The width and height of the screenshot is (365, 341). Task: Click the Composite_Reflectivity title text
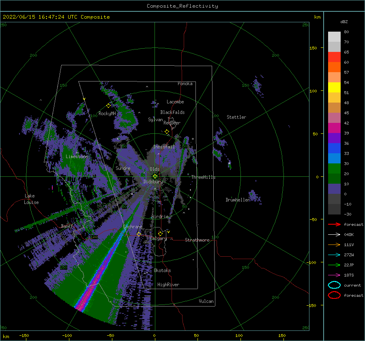tap(182, 6)
